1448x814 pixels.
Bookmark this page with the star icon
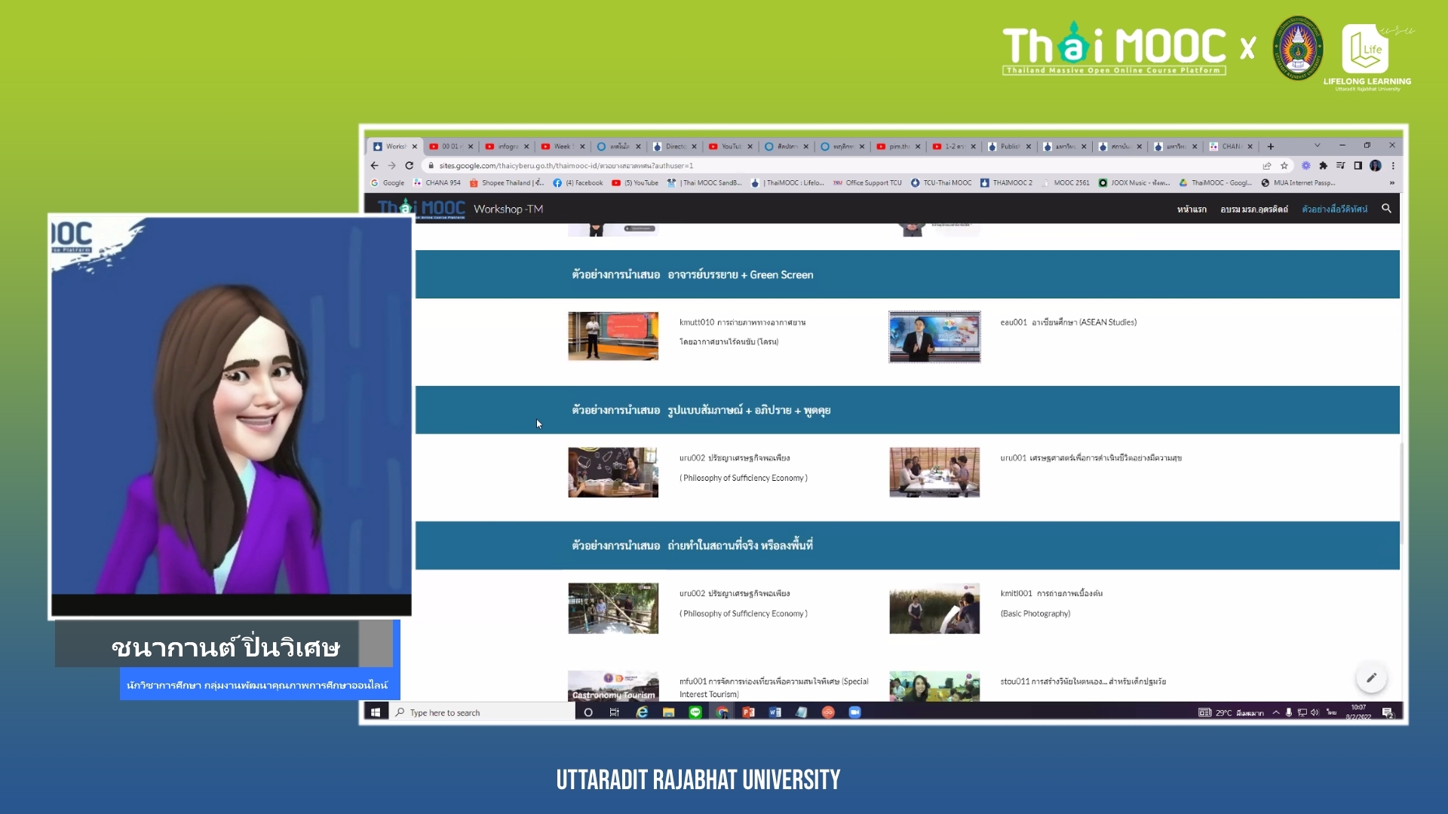[1284, 166]
